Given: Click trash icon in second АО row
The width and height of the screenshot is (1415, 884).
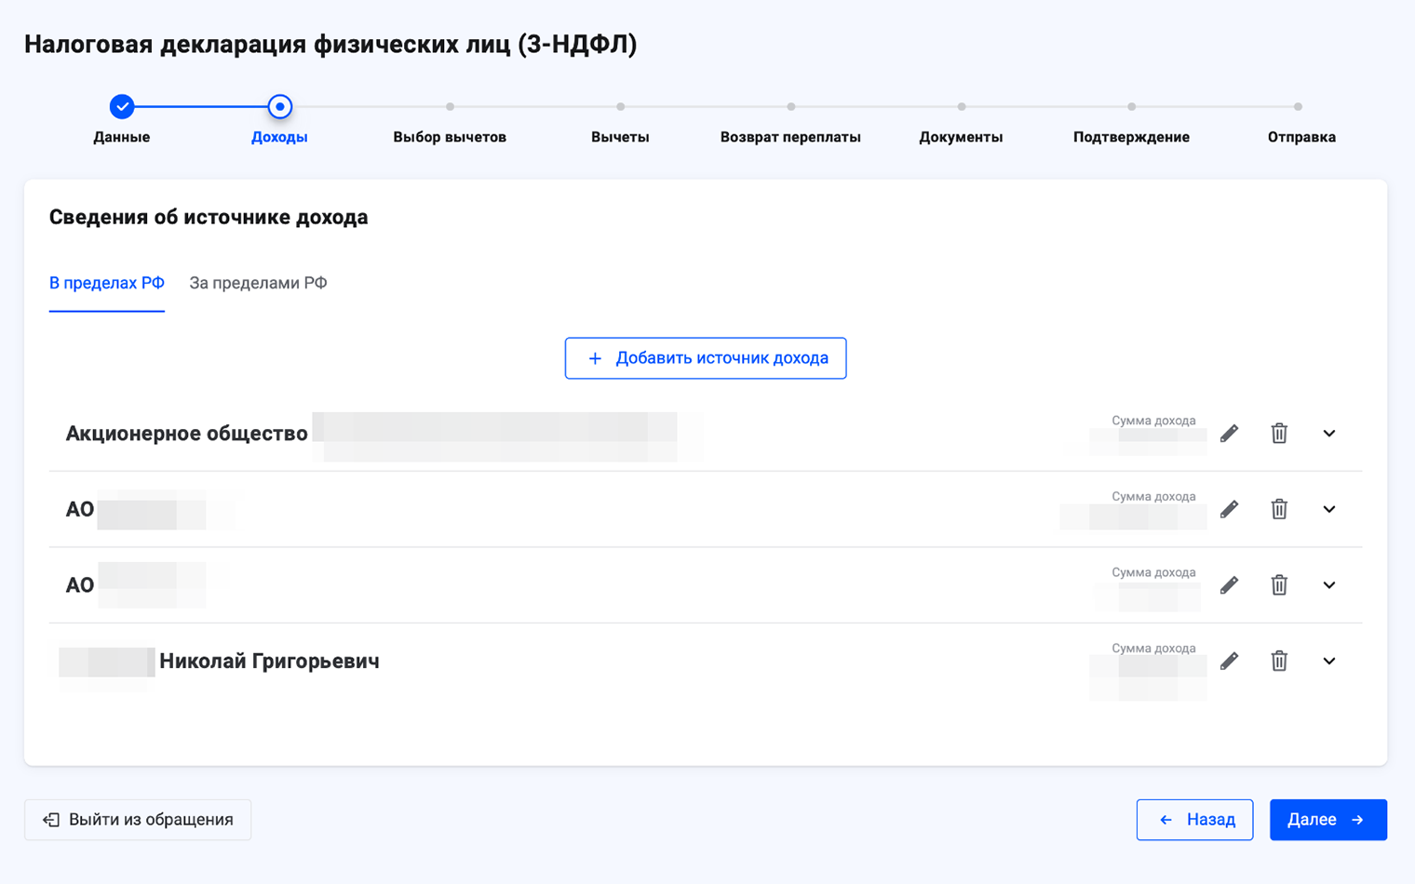Looking at the screenshot, I should point(1279,509).
